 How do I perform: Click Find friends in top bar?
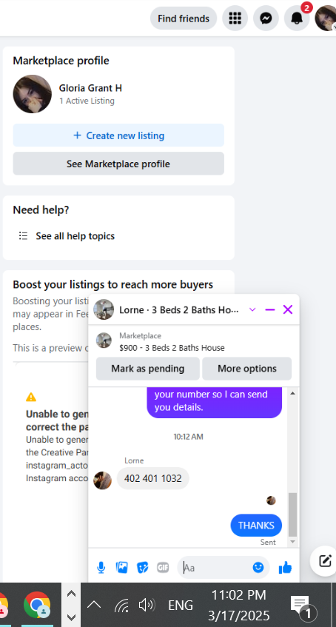tap(184, 19)
